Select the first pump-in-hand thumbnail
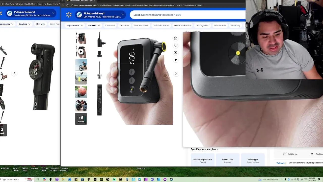The image size is (323, 182). coord(81,38)
